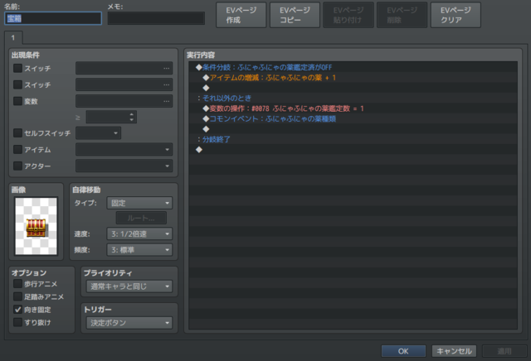
Task: Open the タイプ dropdown showing 固定
Action: click(x=139, y=203)
